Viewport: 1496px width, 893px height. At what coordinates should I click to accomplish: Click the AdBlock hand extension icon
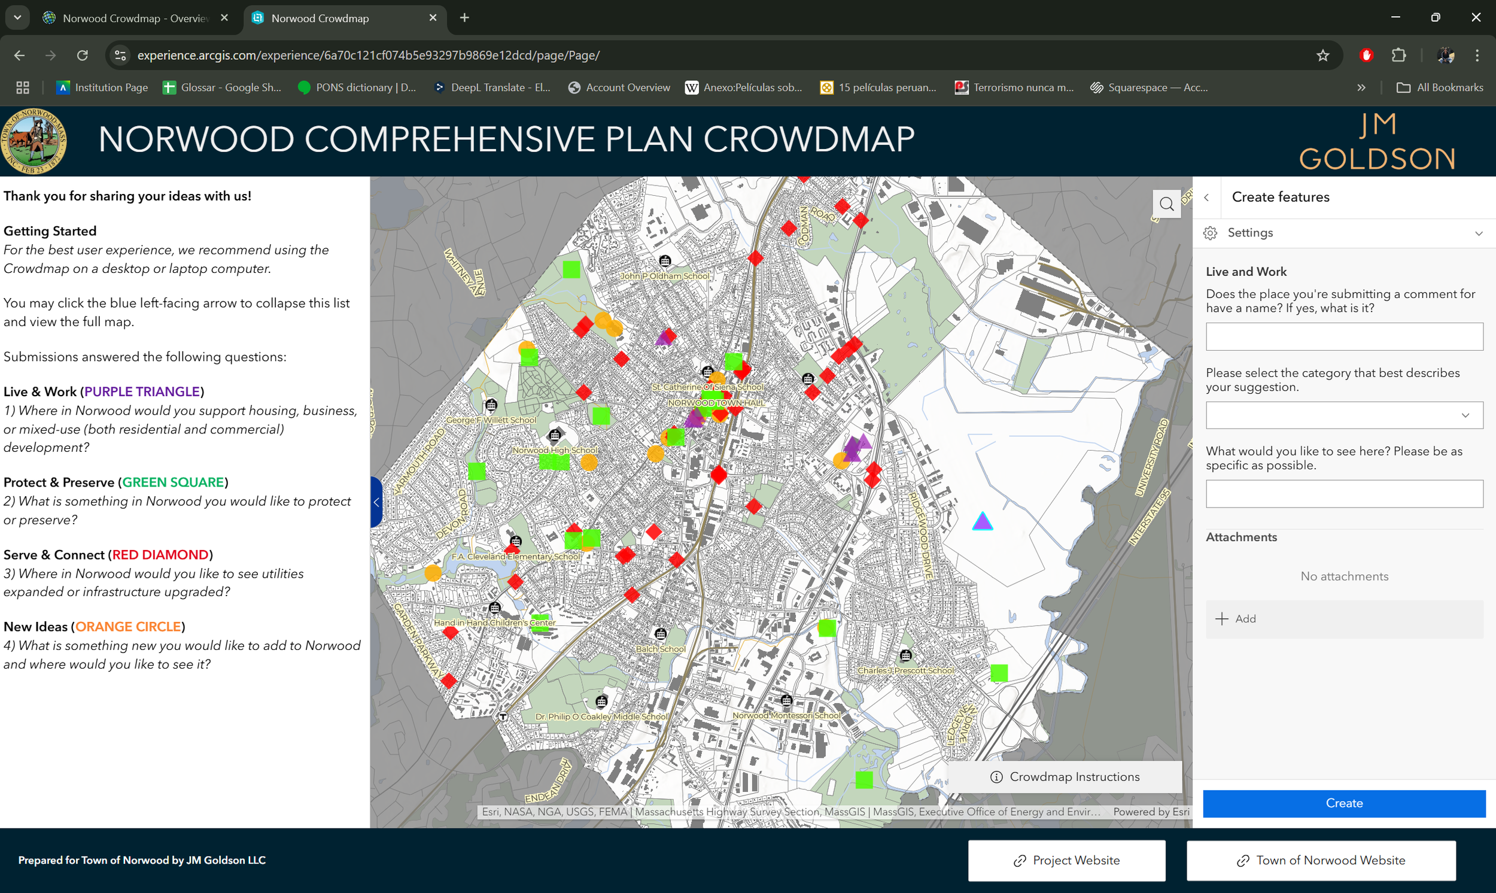point(1366,55)
